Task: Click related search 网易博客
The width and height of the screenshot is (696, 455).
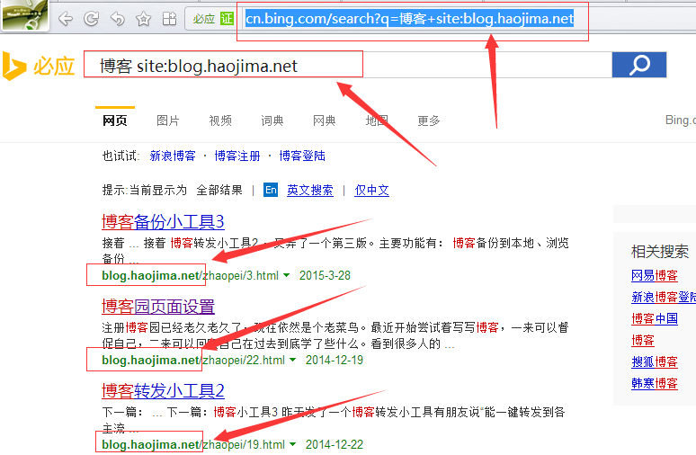Action: (x=655, y=275)
